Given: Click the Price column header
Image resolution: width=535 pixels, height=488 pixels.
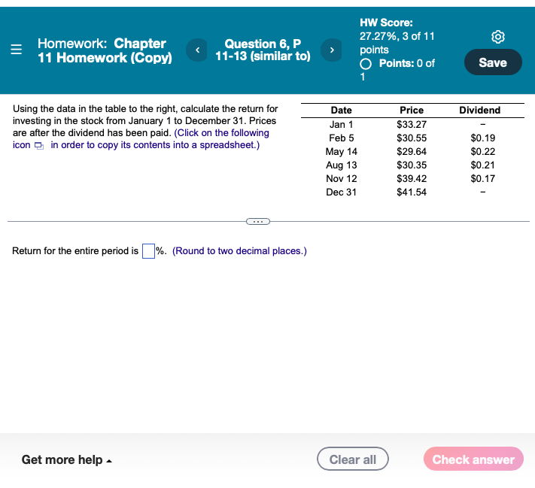Looking at the screenshot, I should [x=412, y=110].
